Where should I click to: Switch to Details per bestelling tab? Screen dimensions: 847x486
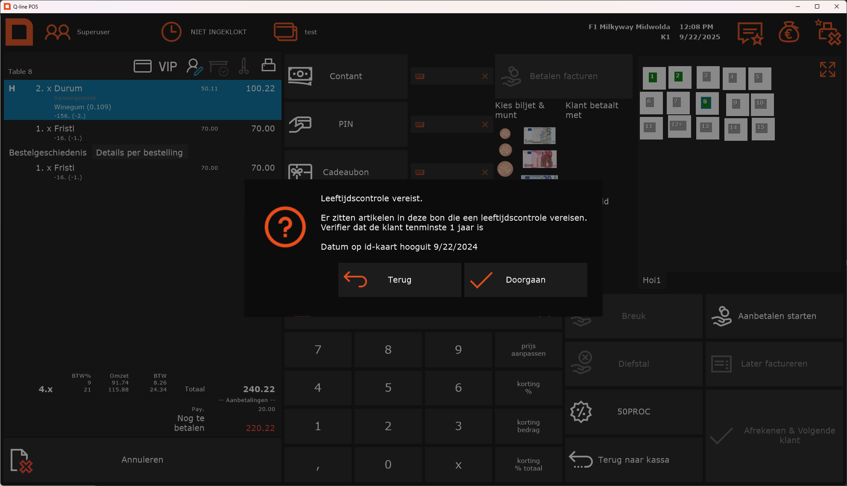coord(139,153)
